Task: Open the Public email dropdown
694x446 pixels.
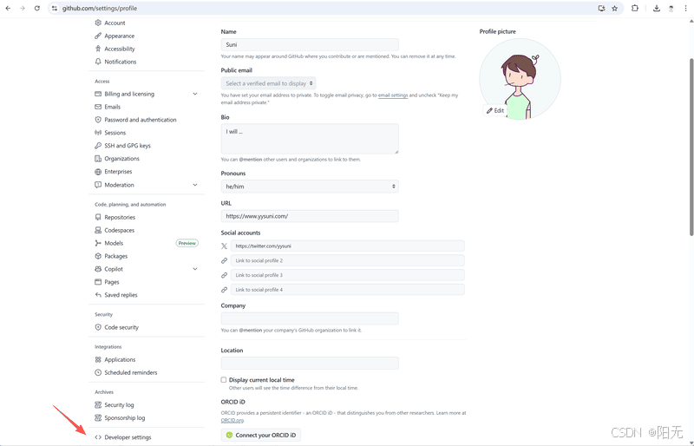Action: 268,83
